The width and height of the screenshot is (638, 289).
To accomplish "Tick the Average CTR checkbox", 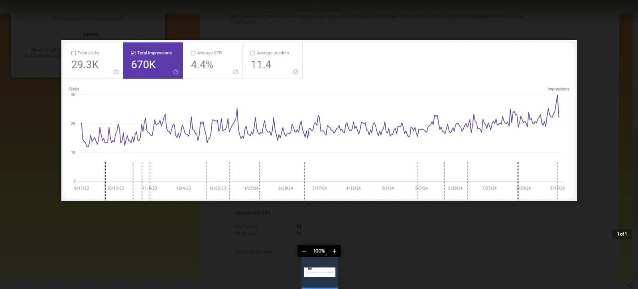I will coord(193,53).
